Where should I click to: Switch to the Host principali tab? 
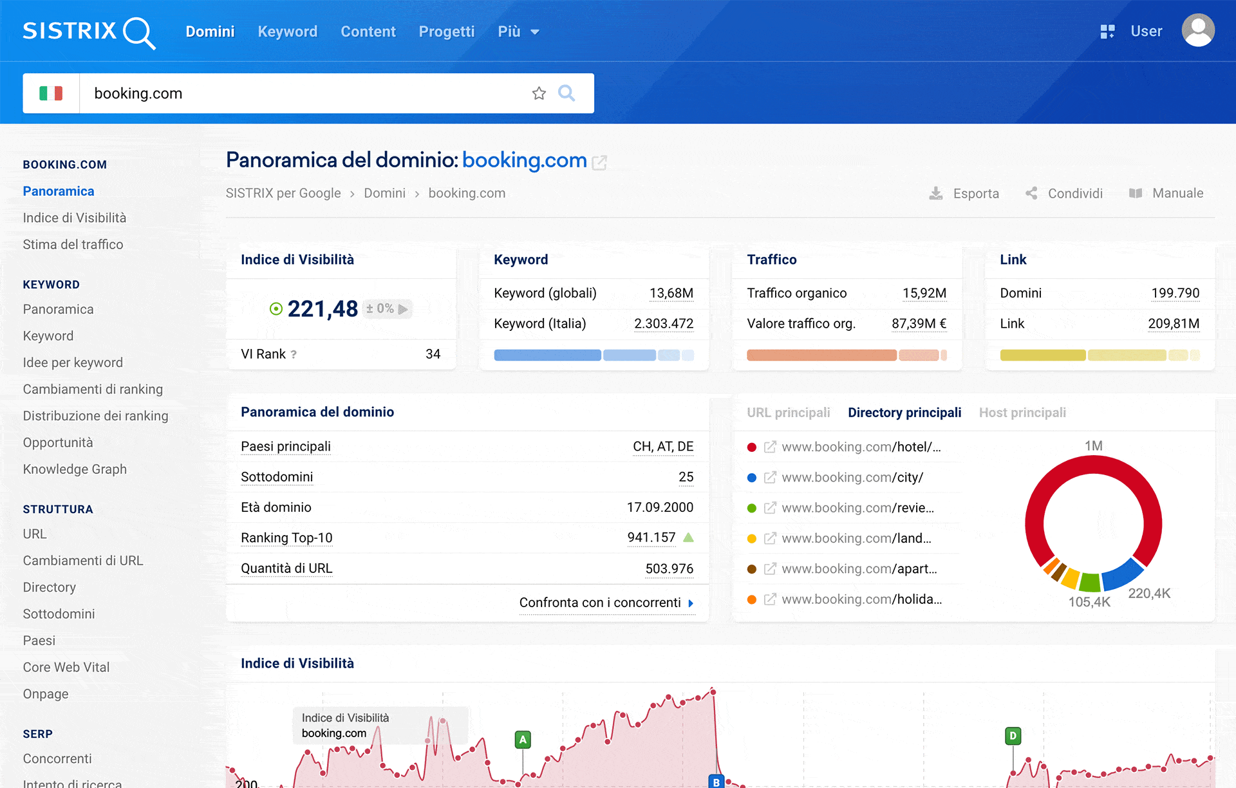[x=1022, y=413]
